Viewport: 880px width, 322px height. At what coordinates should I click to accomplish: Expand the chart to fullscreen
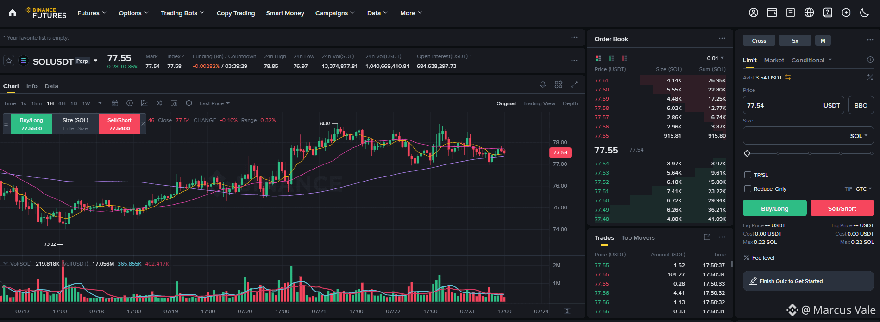[574, 85]
